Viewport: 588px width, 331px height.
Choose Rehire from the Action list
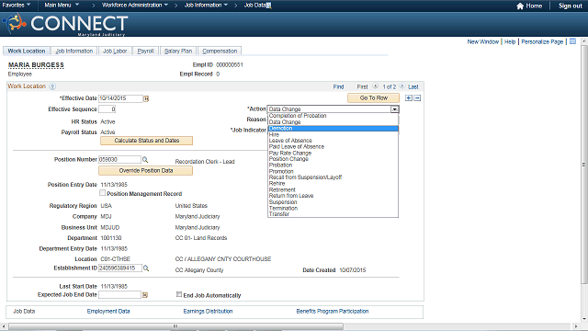point(333,184)
